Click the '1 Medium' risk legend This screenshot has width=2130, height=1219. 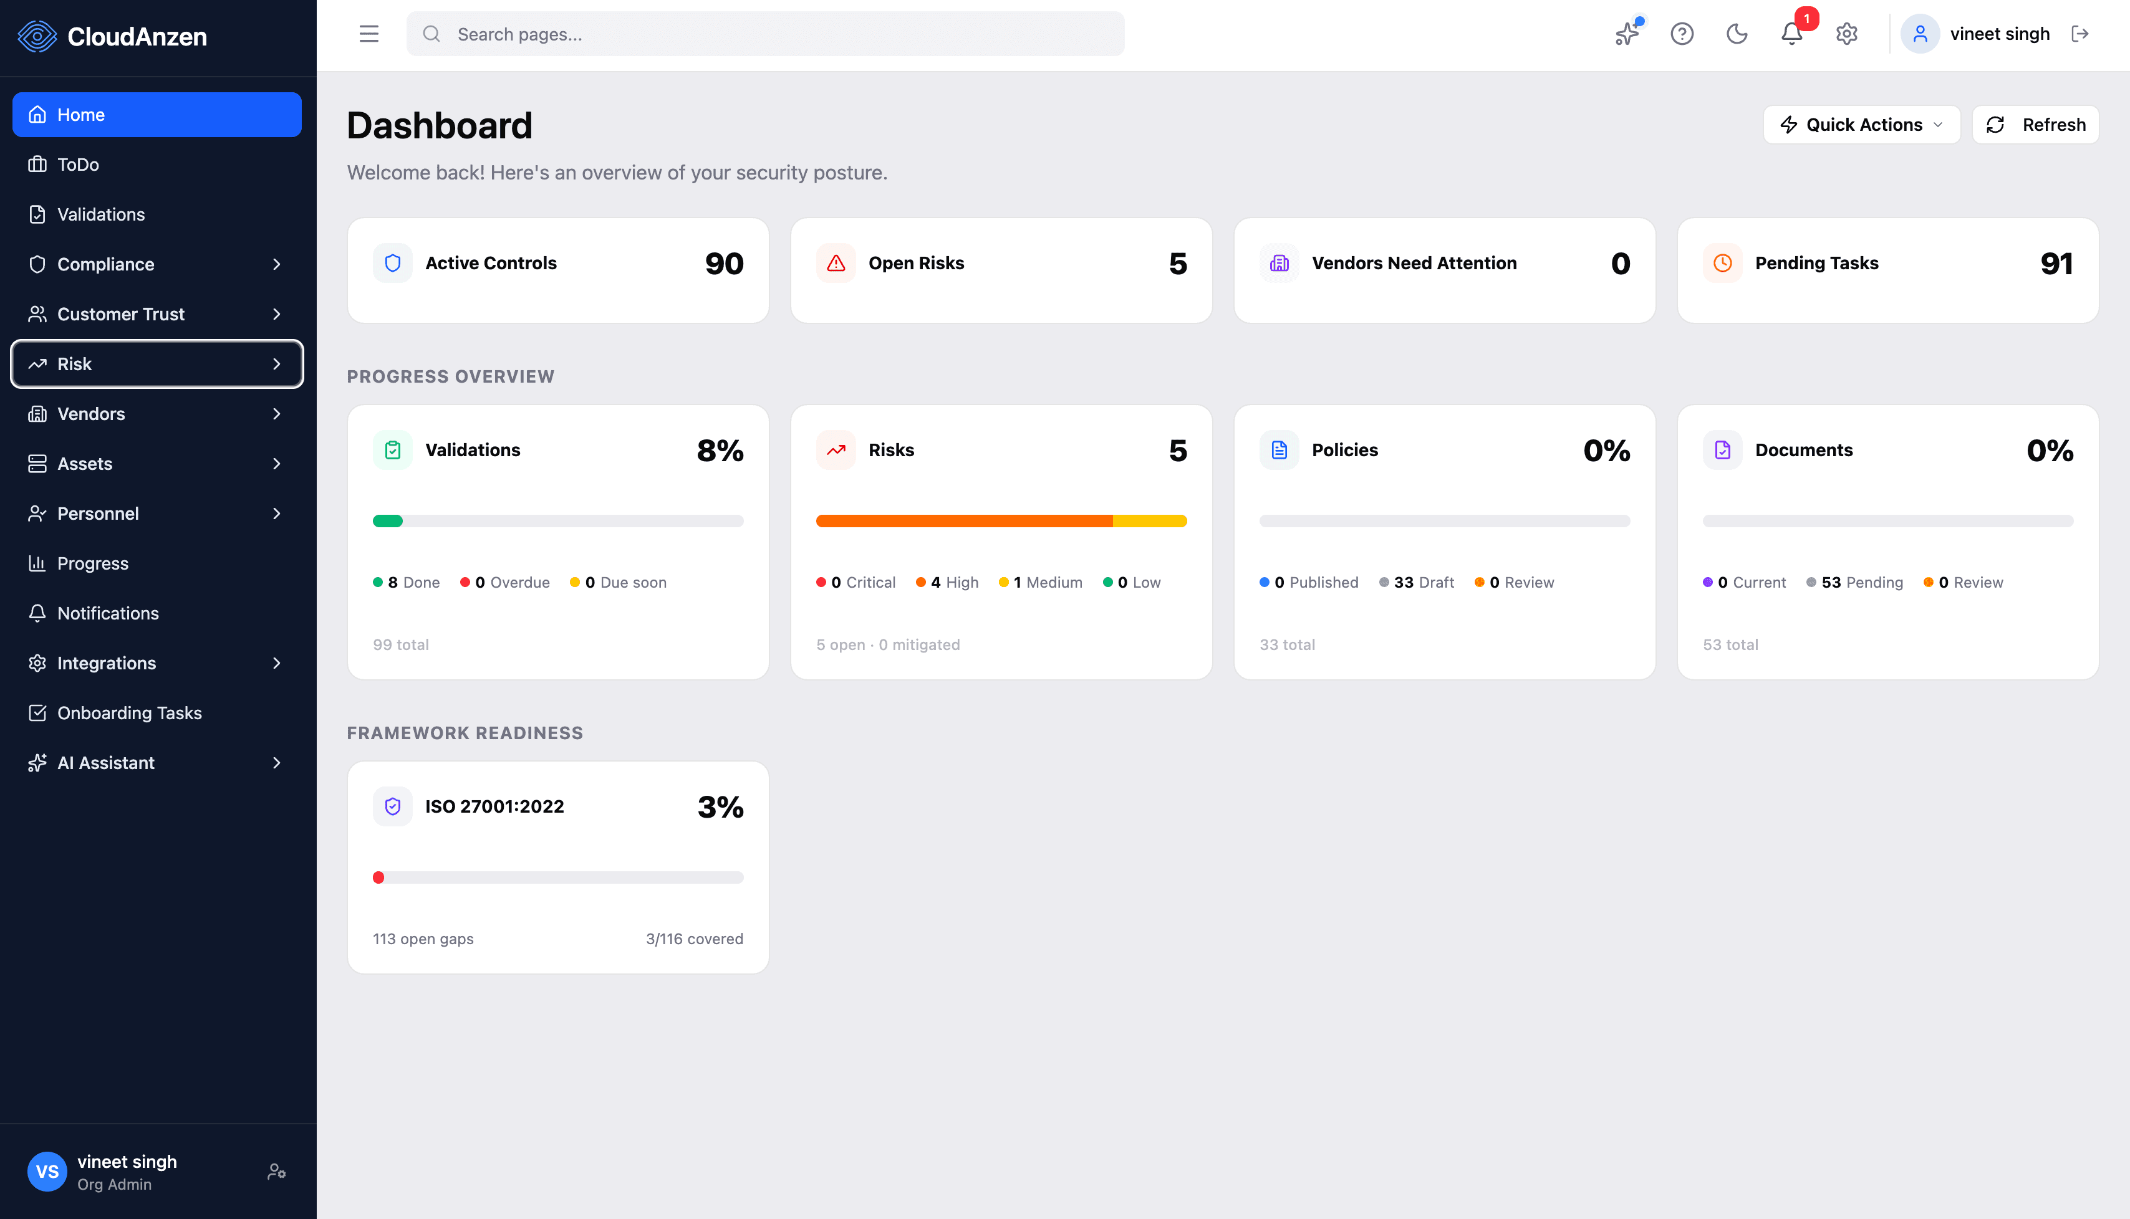[1040, 583]
